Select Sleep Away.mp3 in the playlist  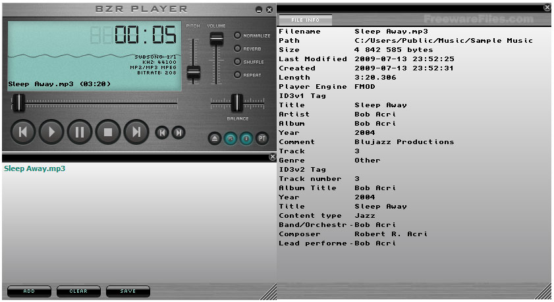(35, 168)
